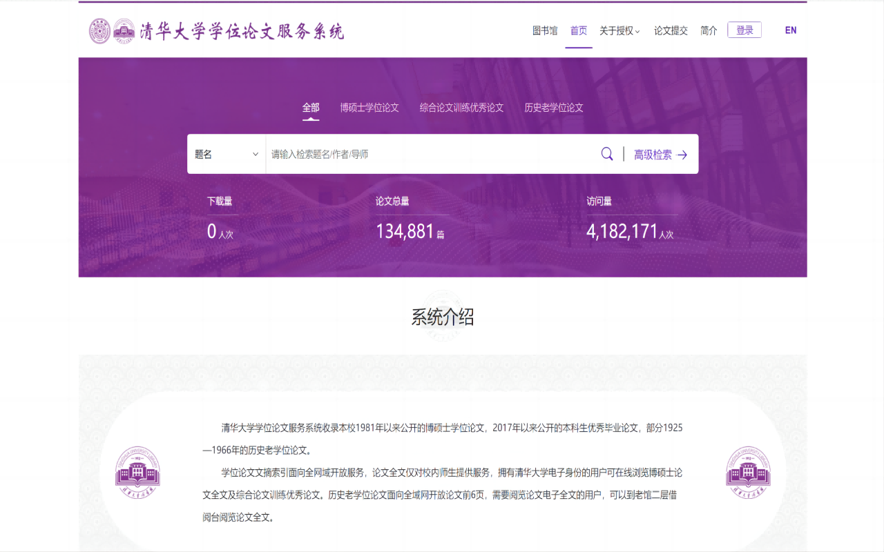This screenshot has width=884, height=552.
Task: Open the 图书馆 nav link
Action: pos(545,30)
